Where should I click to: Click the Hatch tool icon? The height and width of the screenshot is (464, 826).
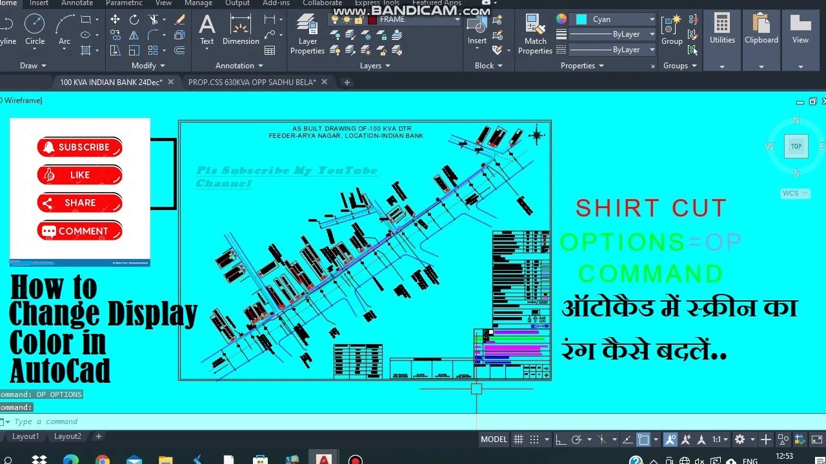[86, 50]
